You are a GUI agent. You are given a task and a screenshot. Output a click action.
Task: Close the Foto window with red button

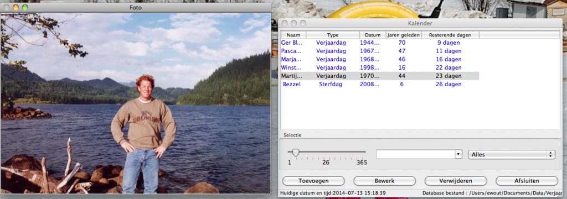click(x=6, y=7)
